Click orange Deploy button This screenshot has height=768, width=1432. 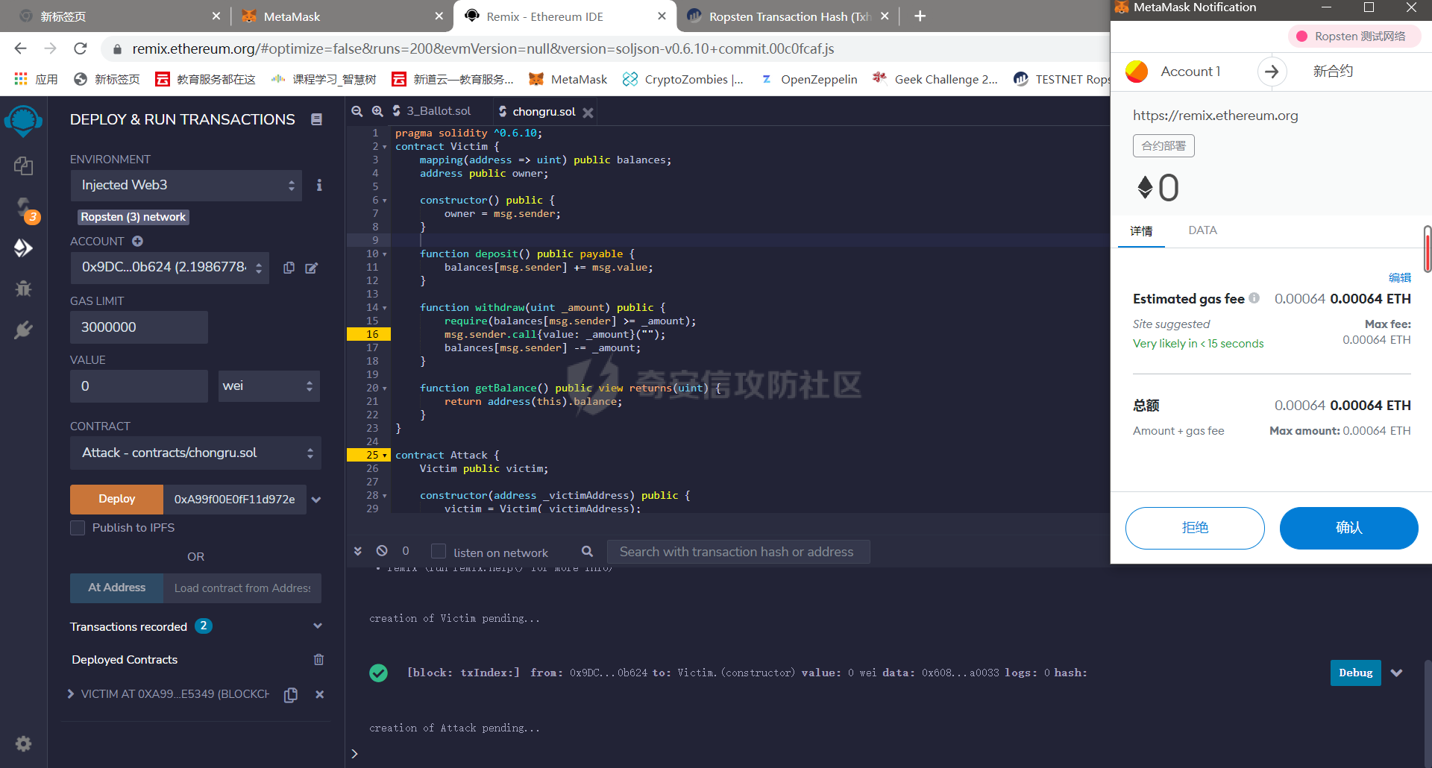point(116,499)
